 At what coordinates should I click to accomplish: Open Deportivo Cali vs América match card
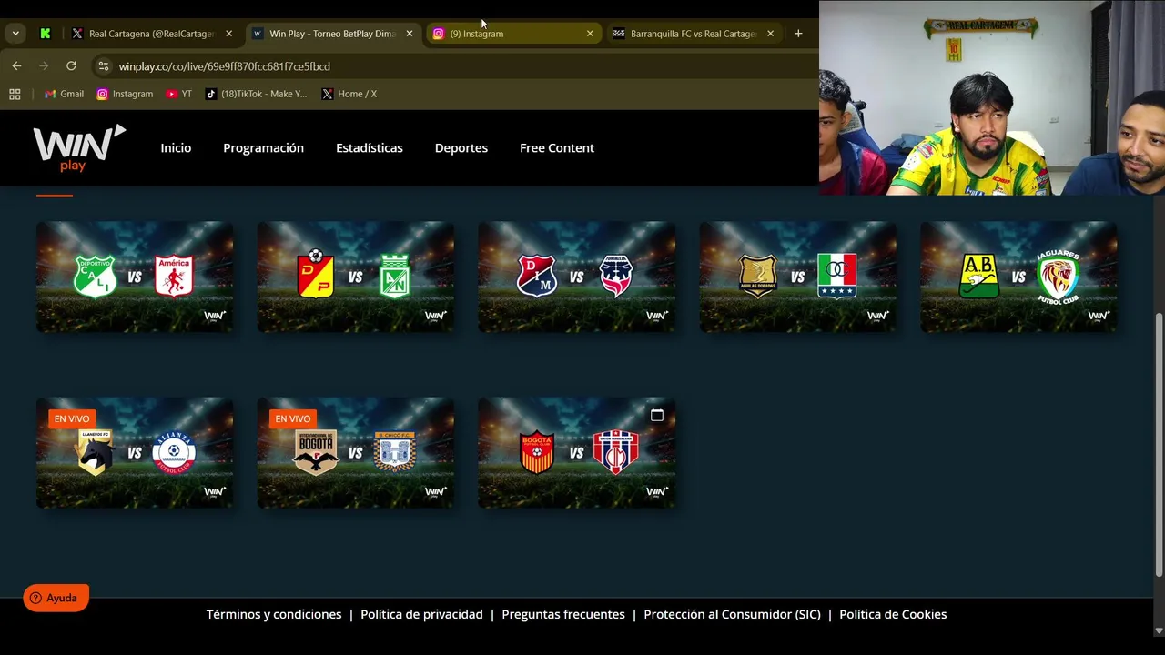pyautogui.click(x=135, y=277)
